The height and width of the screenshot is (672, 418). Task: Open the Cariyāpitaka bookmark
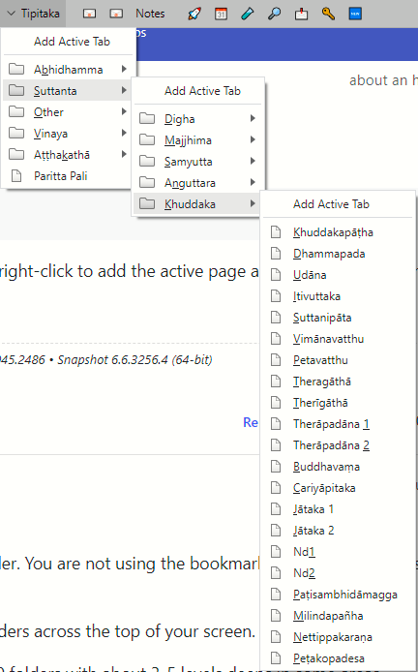click(338, 488)
